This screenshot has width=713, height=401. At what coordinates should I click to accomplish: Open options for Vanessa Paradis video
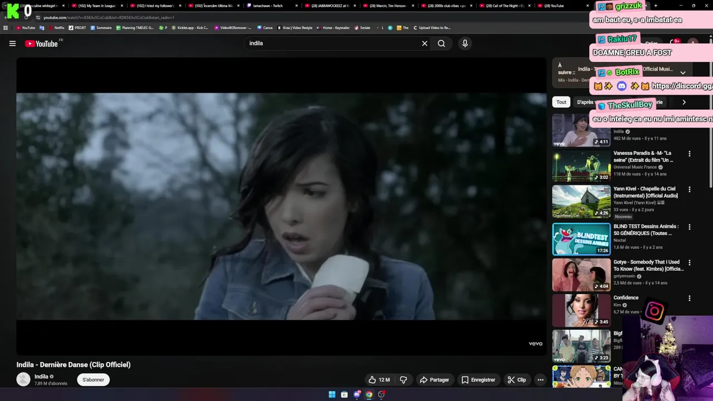(689, 154)
